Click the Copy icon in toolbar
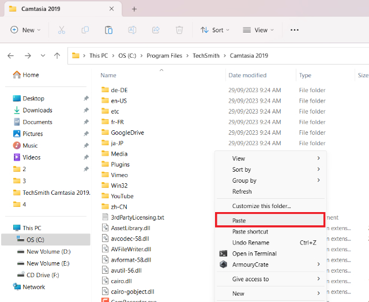The height and width of the screenshot is (302, 369). (x=85, y=30)
